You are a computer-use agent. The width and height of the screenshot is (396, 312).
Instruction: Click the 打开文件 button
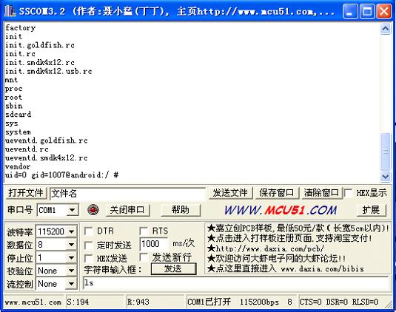[x=26, y=193]
